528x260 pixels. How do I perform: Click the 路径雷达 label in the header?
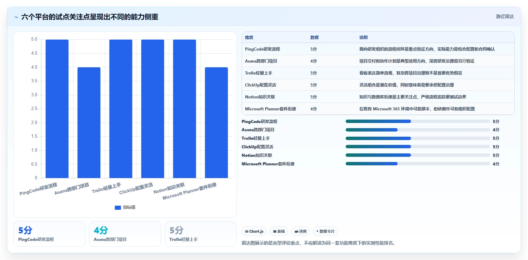click(x=505, y=16)
